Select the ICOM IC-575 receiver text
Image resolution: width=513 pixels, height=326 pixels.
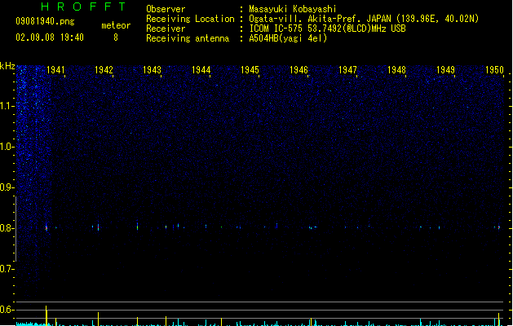click(327, 29)
